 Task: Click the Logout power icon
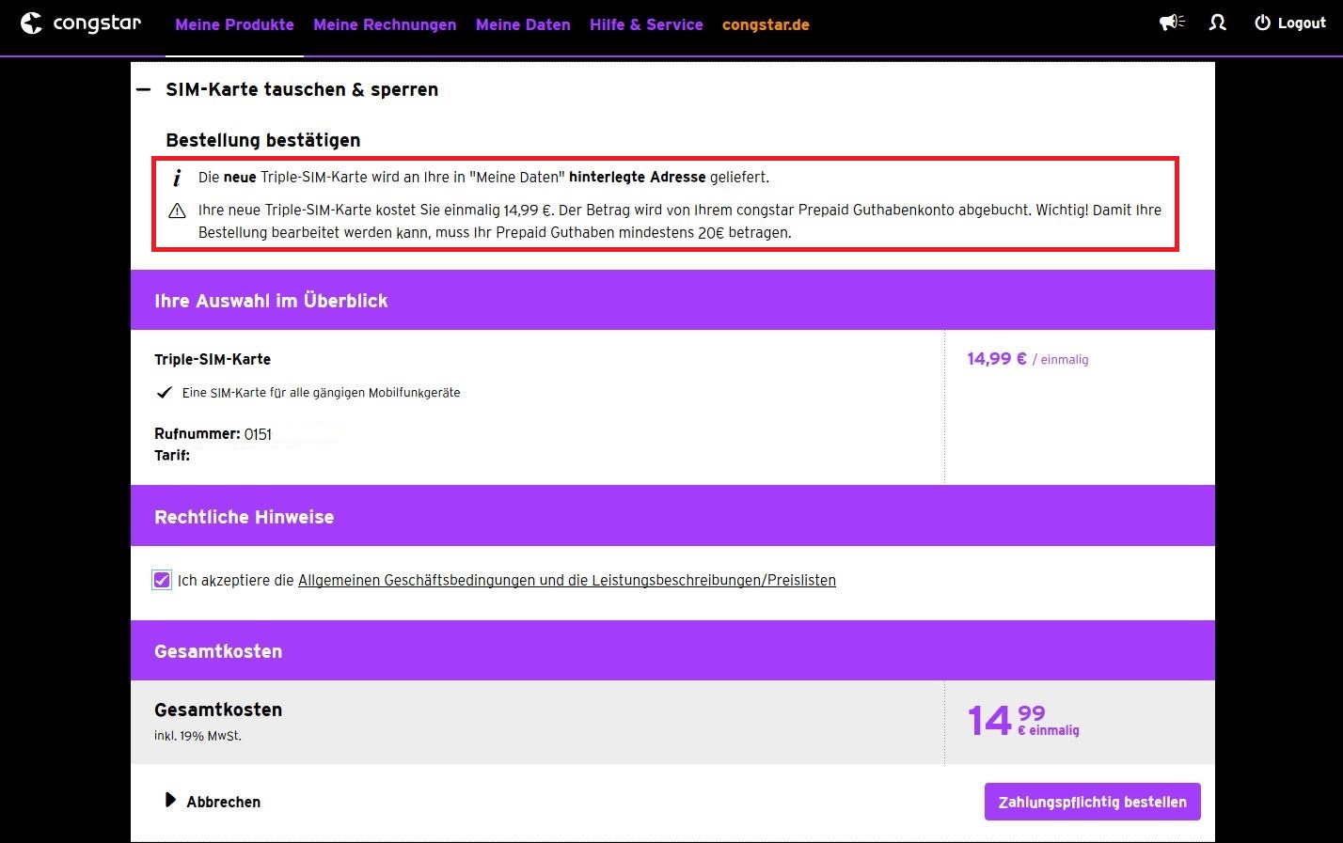click(x=1262, y=23)
